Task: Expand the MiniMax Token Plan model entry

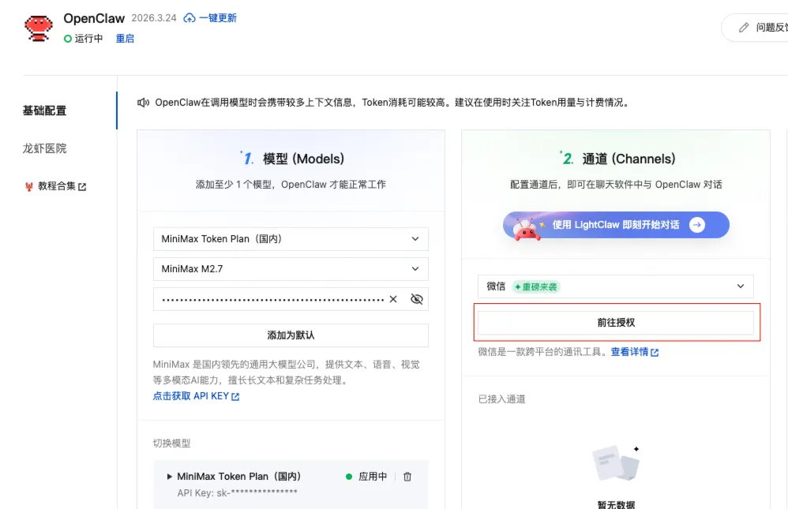Action: click(x=169, y=477)
